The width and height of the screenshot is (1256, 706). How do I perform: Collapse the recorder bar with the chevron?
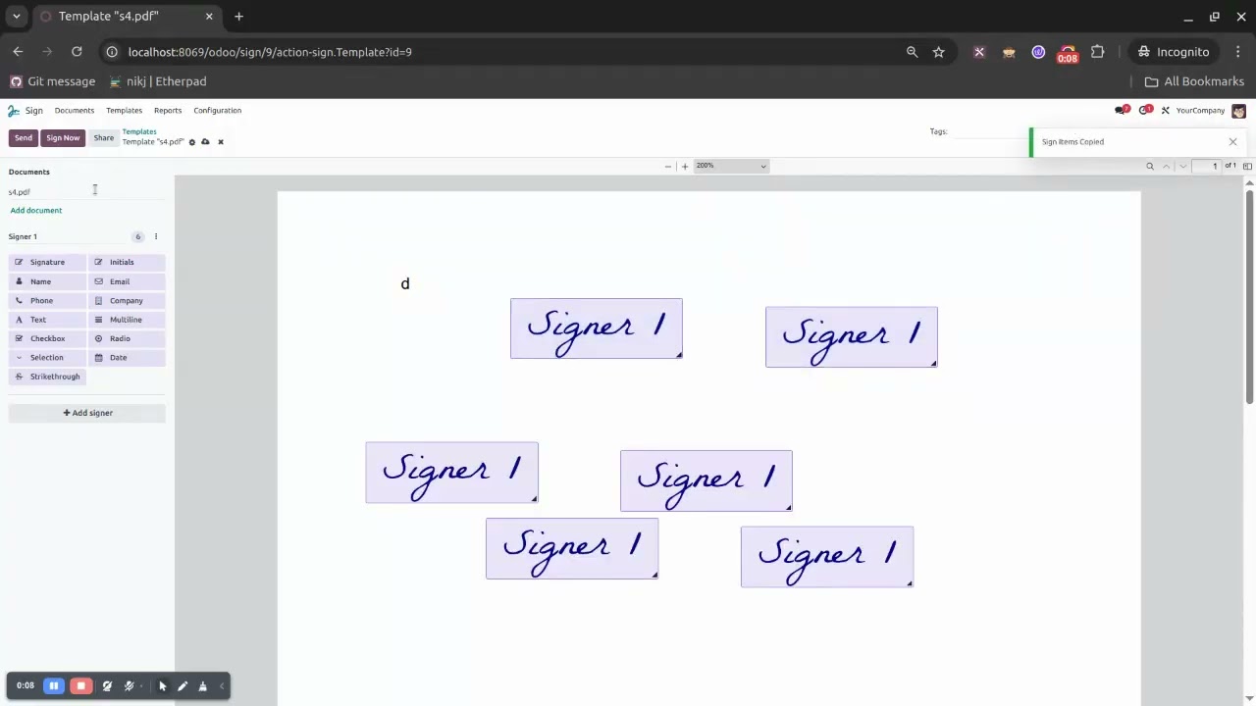(224, 686)
